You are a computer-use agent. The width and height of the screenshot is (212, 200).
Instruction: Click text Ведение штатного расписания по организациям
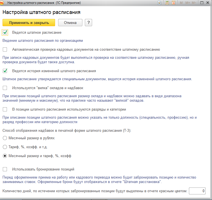point(43,41)
